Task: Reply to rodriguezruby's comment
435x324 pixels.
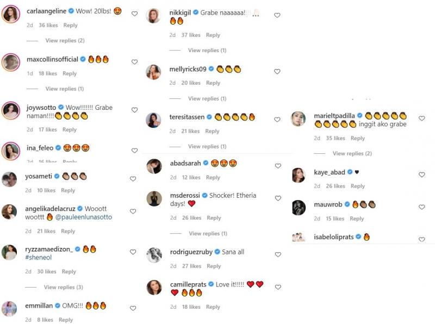Action: pos(214,266)
